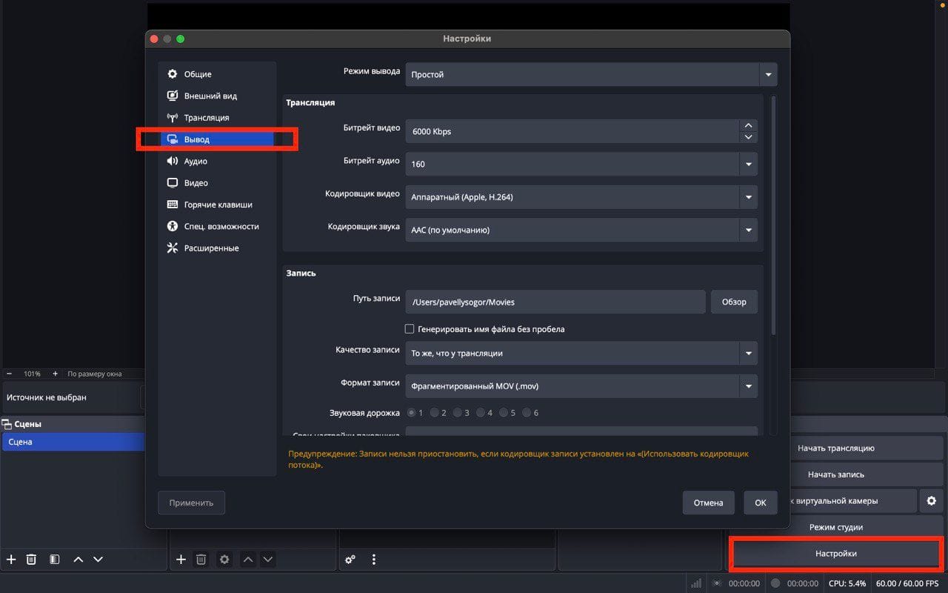
Task: Enable "Генерировать имя файла без пробела" checkbox
Action: (x=410, y=329)
